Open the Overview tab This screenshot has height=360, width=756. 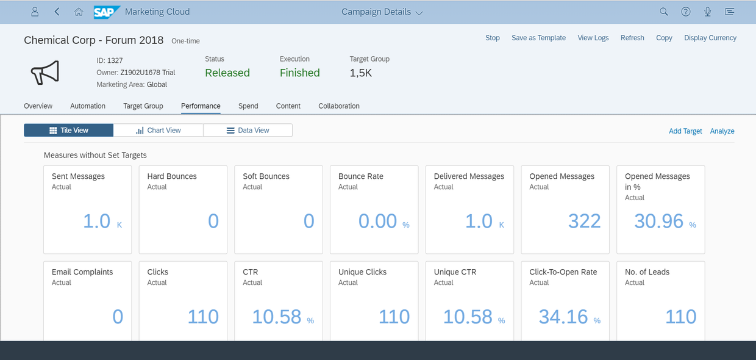(x=38, y=106)
